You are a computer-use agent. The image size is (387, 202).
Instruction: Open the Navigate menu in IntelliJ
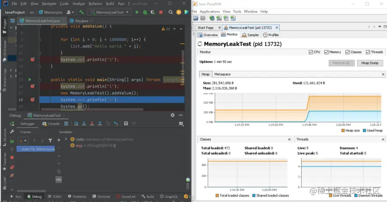[x=49, y=4]
